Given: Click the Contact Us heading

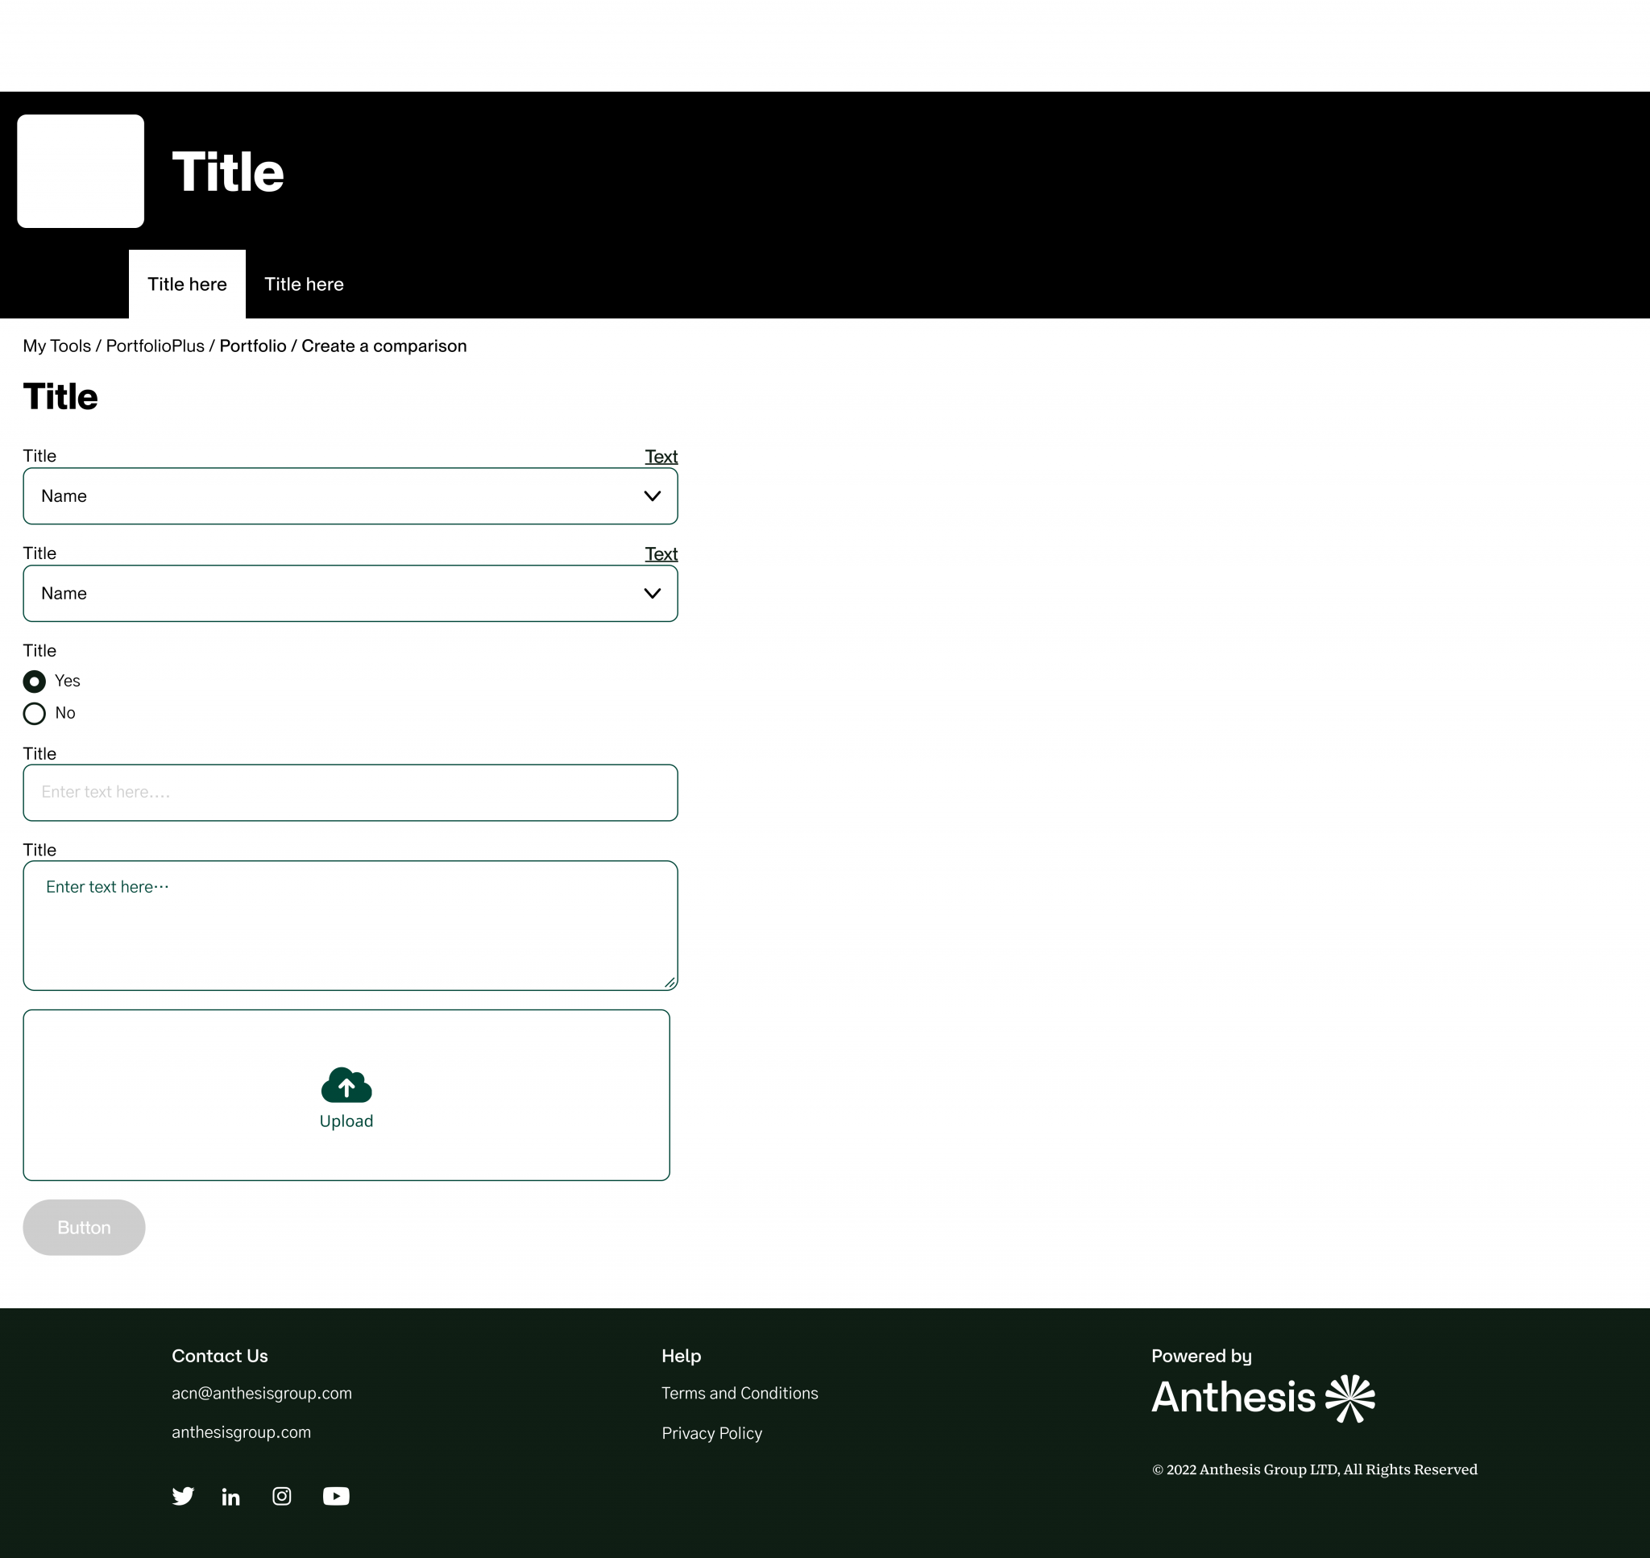Looking at the screenshot, I should (220, 1356).
